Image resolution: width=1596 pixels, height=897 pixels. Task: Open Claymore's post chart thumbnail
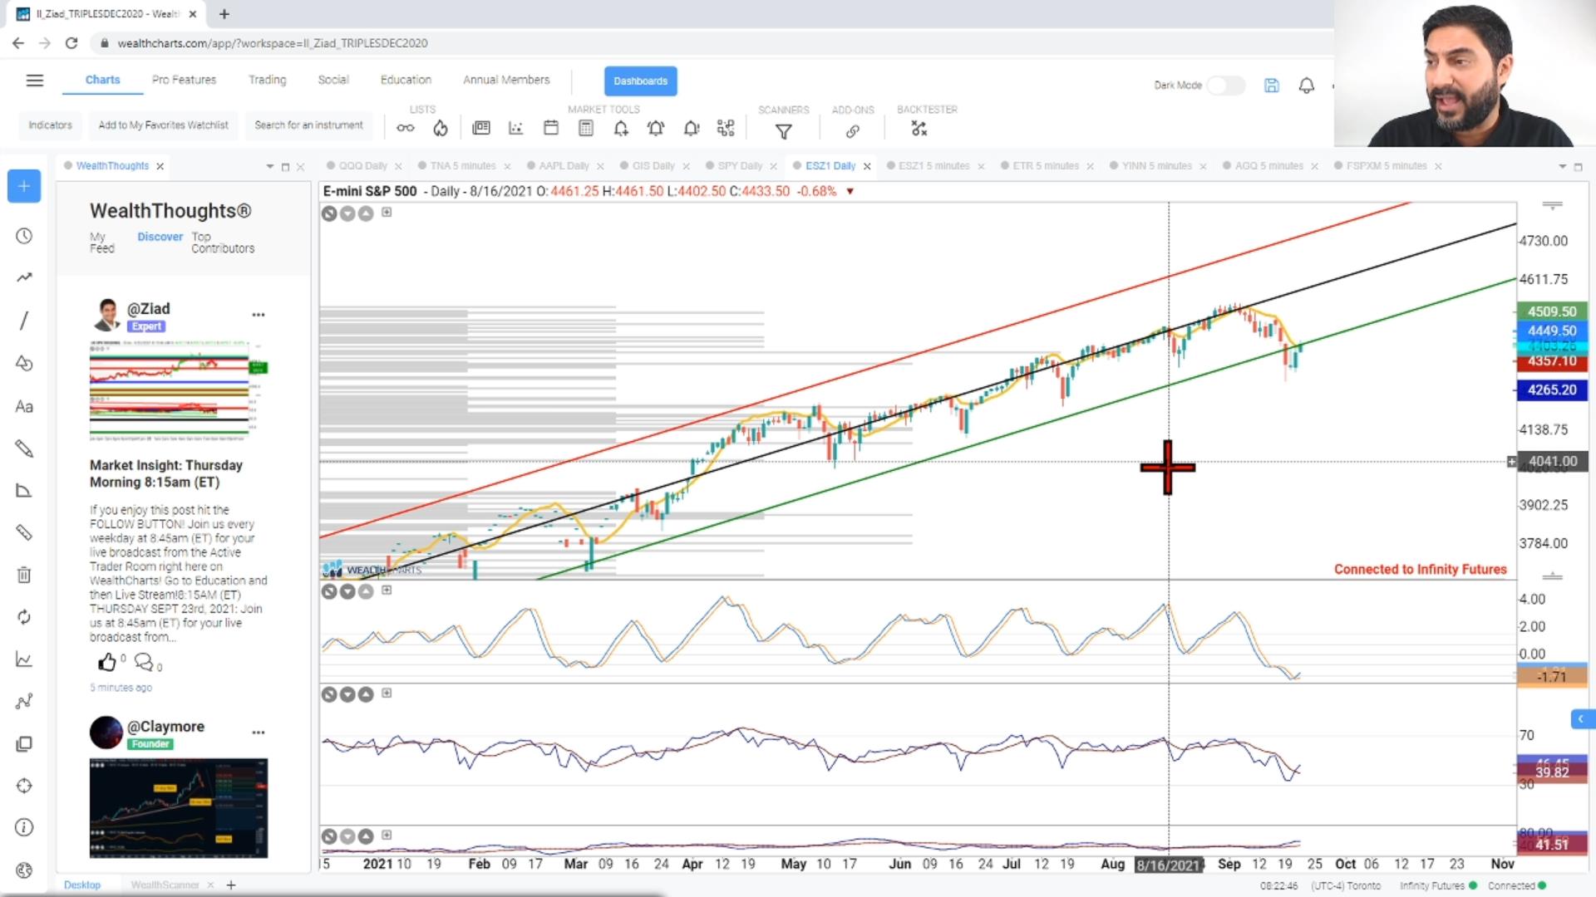pyautogui.click(x=179, y=808)
